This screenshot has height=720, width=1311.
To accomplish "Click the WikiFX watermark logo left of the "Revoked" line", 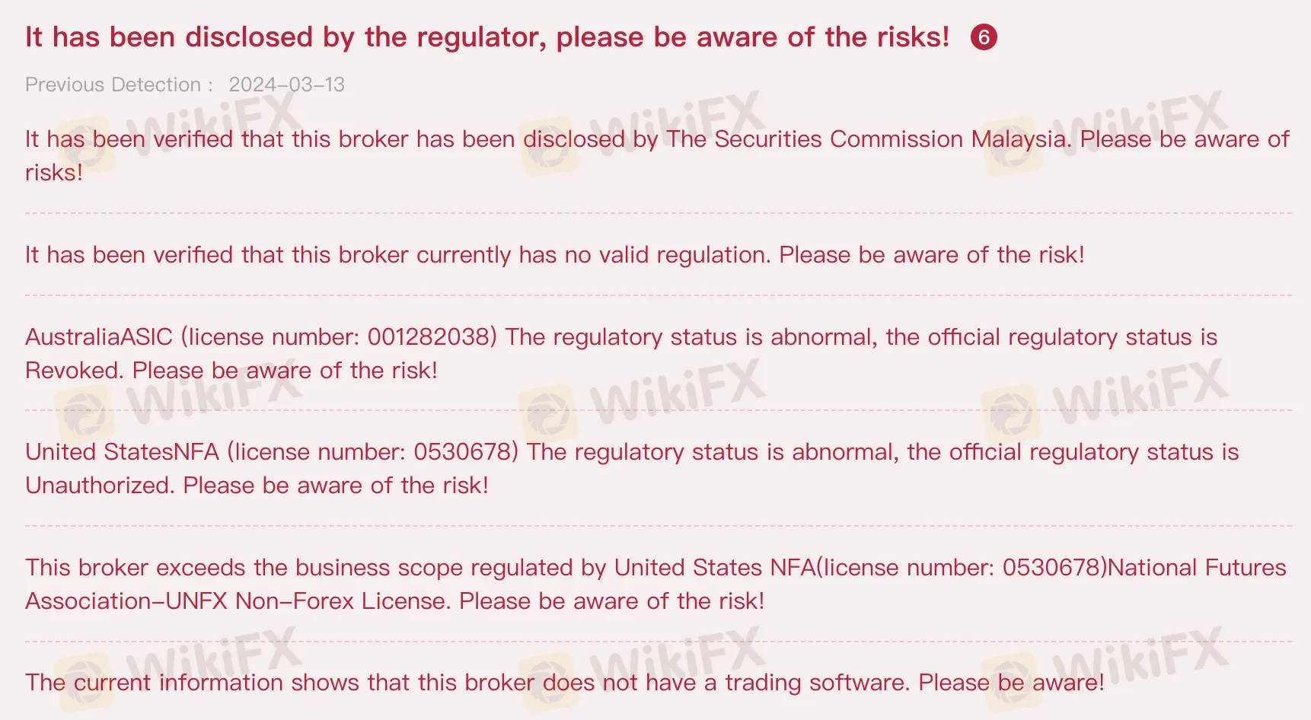I will pyautogui.click(x=84, y=411).
